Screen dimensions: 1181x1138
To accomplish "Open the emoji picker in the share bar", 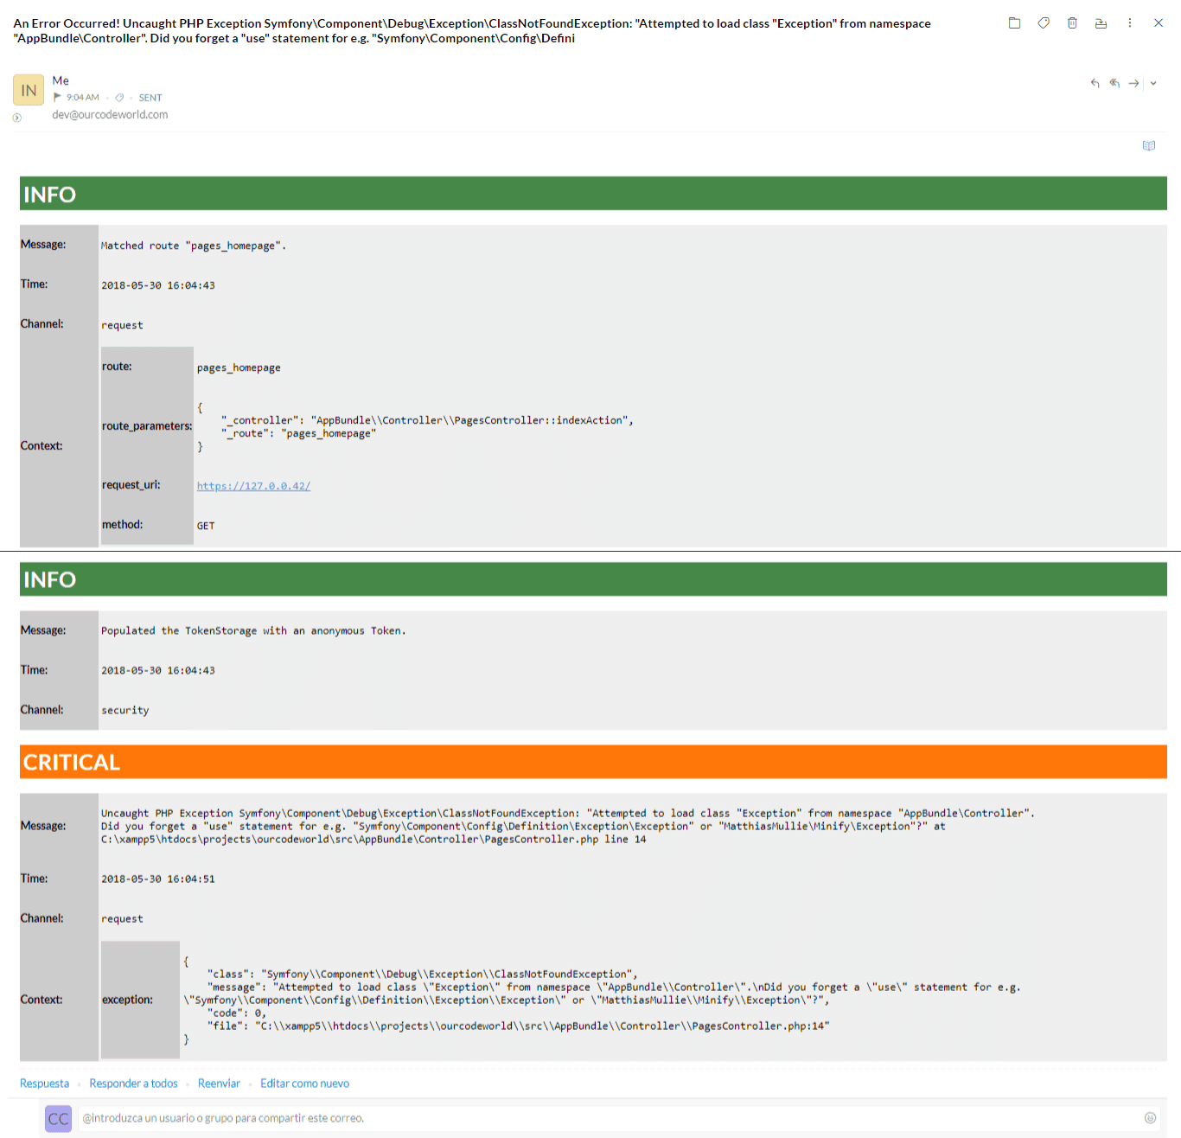I will tap(1149, 1117).
